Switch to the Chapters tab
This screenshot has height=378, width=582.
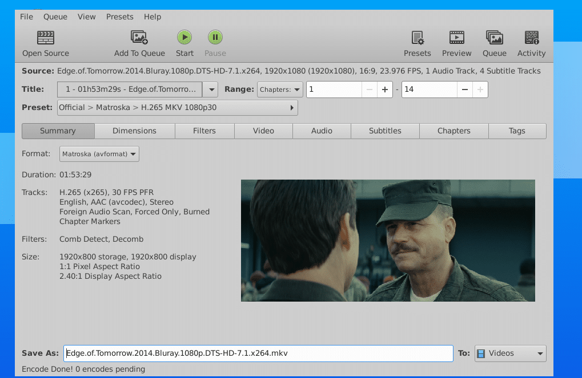[453, 131]
